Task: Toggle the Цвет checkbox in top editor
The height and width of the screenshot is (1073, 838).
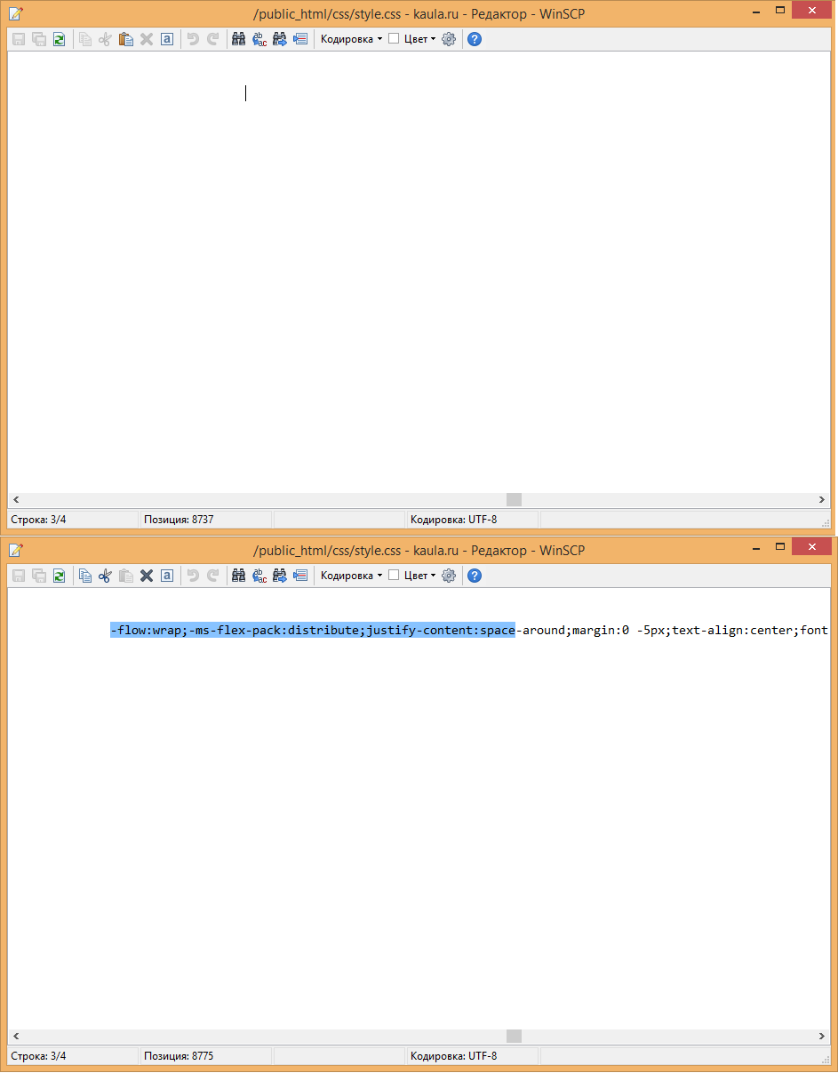Action: point(394,39)
